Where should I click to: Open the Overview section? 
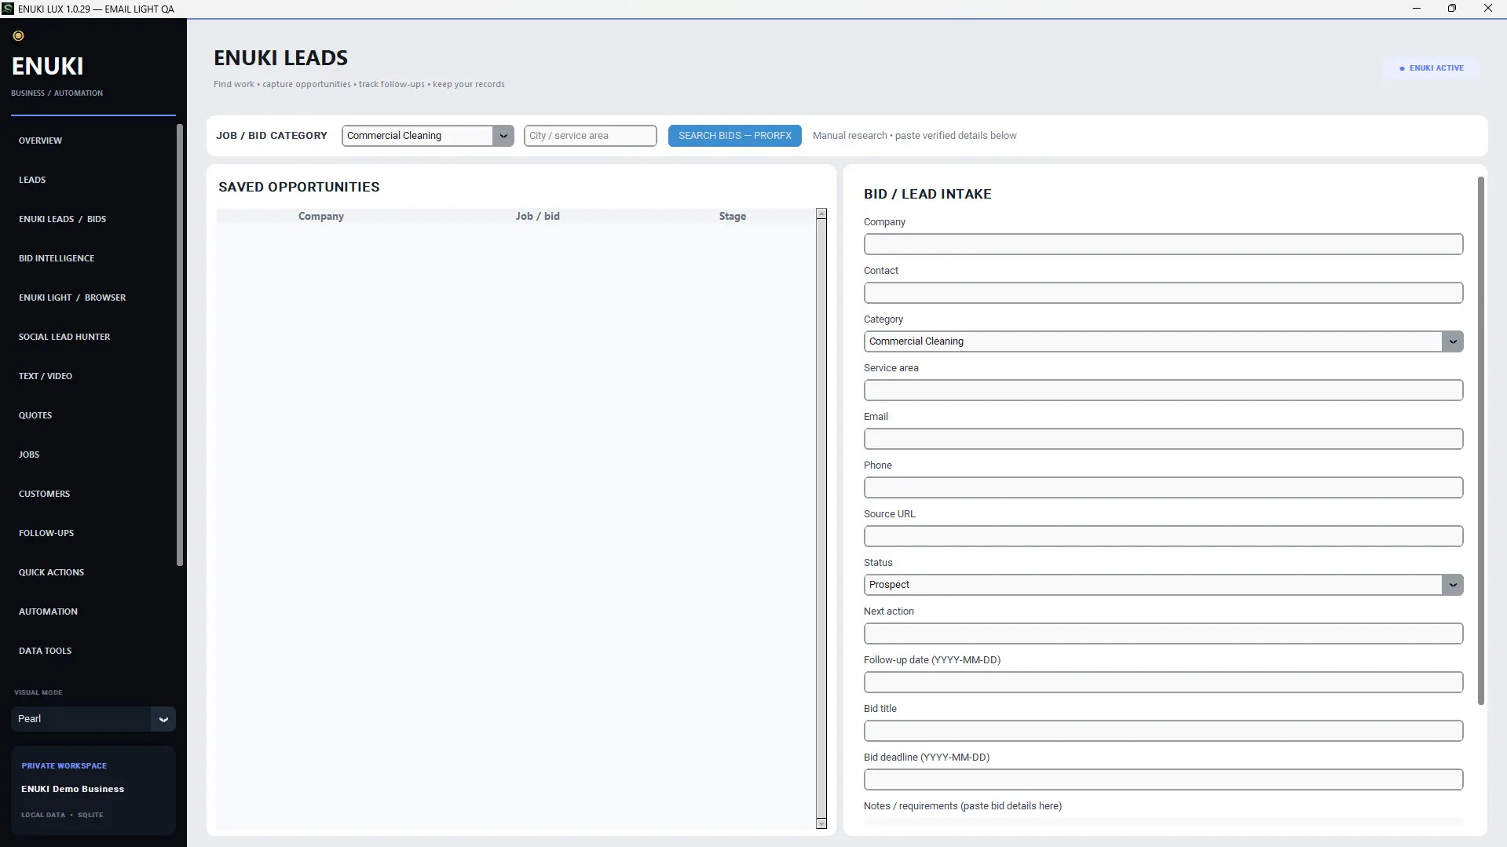[40, 141]
